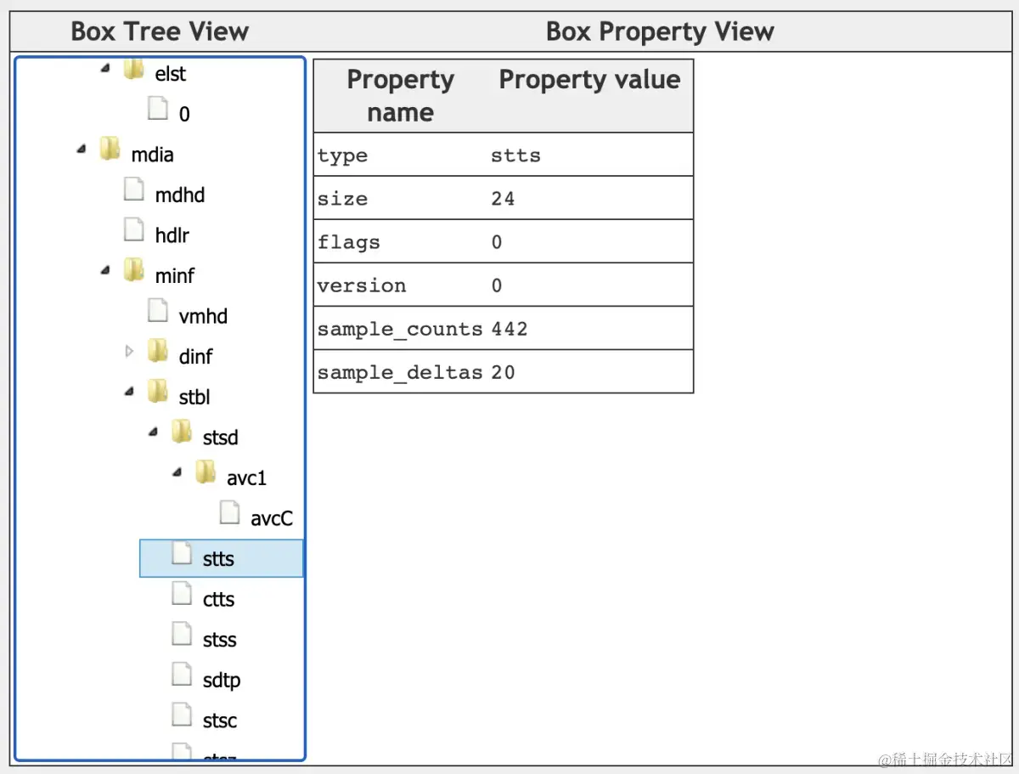
Task: Click the sample_counts property name
Action: pos(400,330)
